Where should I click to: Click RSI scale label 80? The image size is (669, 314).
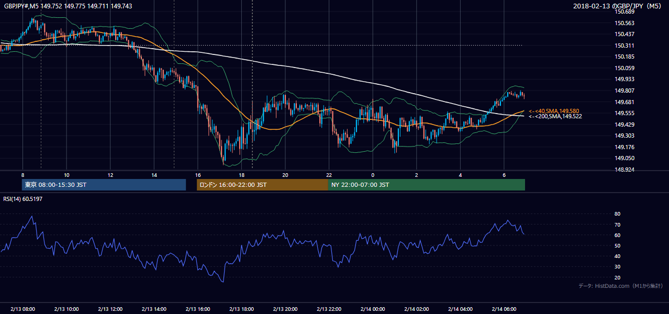point(617,214)
